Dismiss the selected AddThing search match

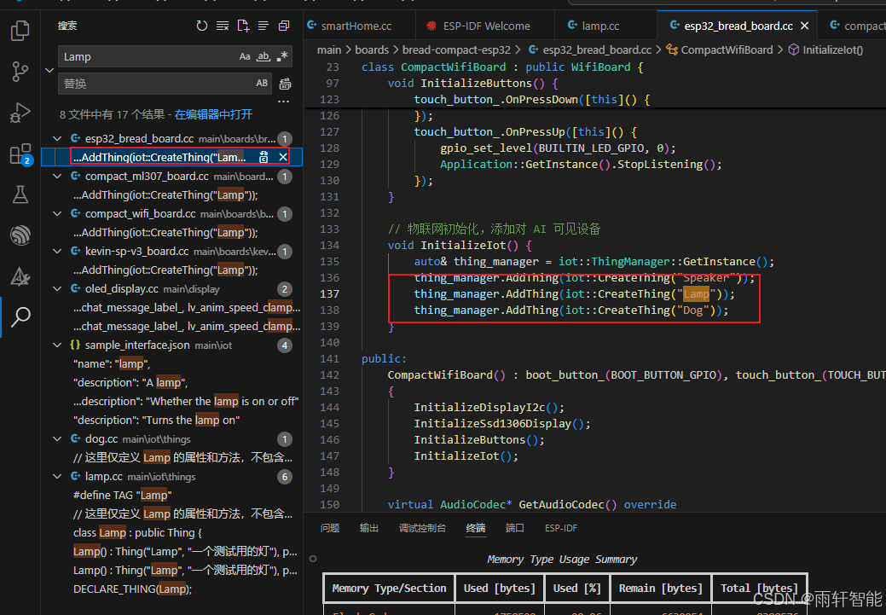coord(283,157)
